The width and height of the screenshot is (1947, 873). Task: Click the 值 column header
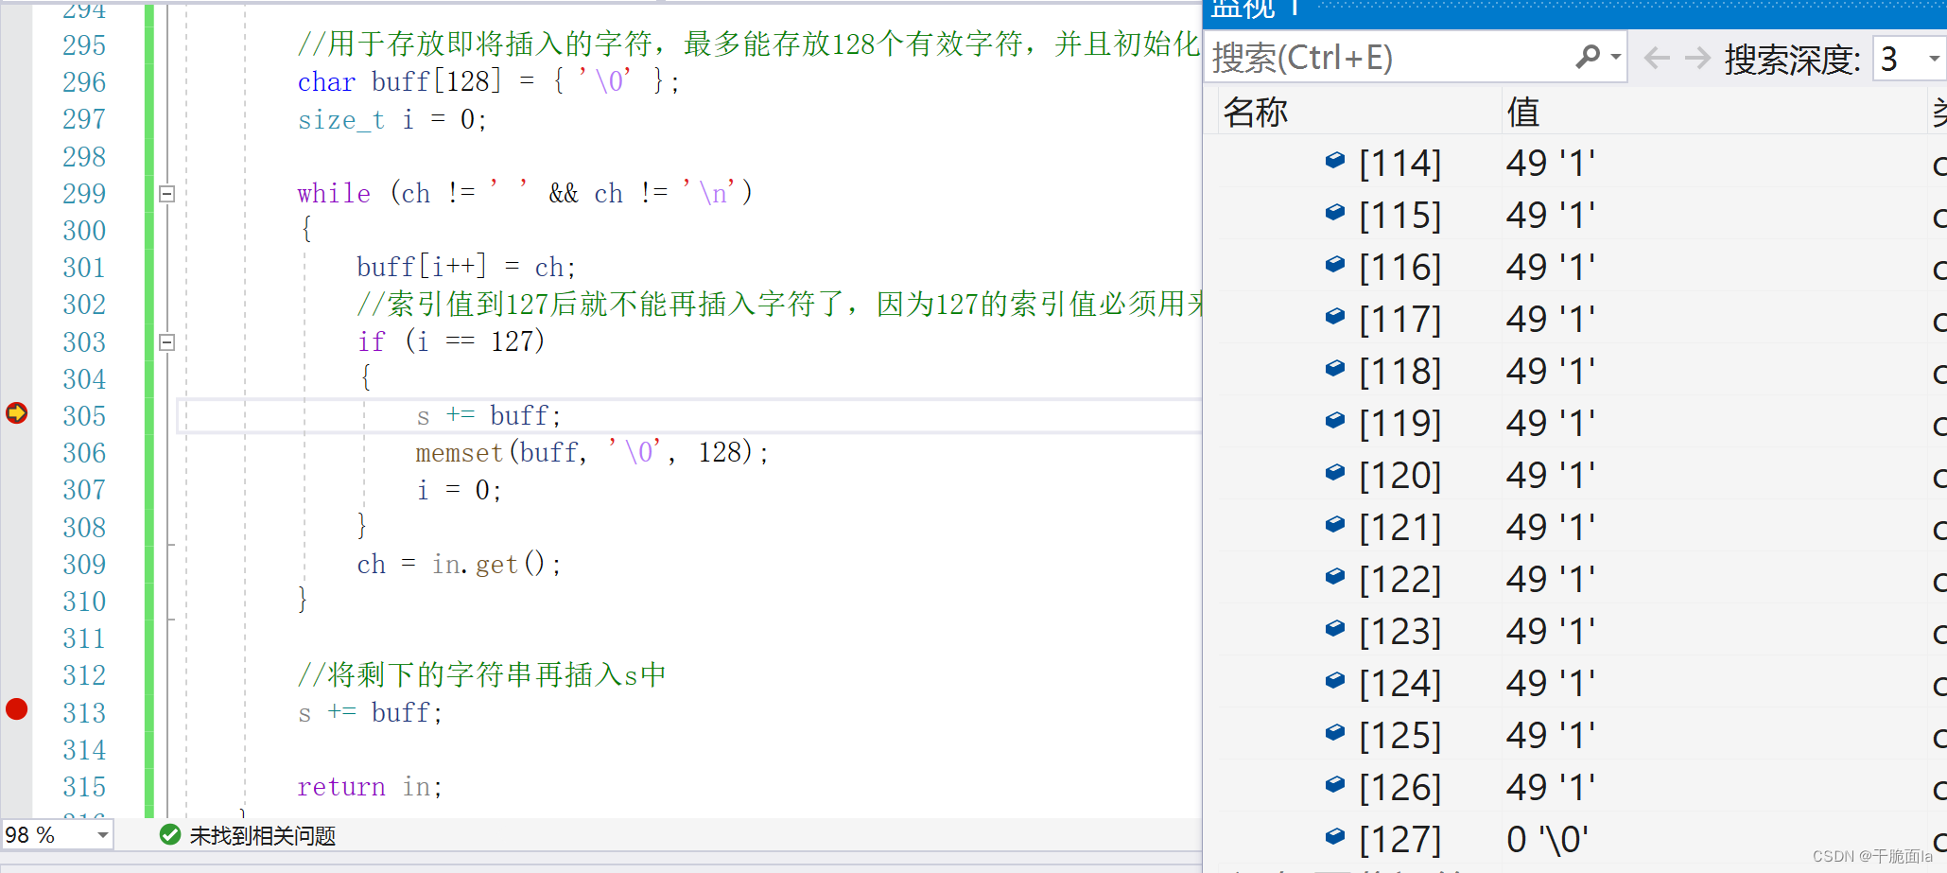(x=1523, y=112)
